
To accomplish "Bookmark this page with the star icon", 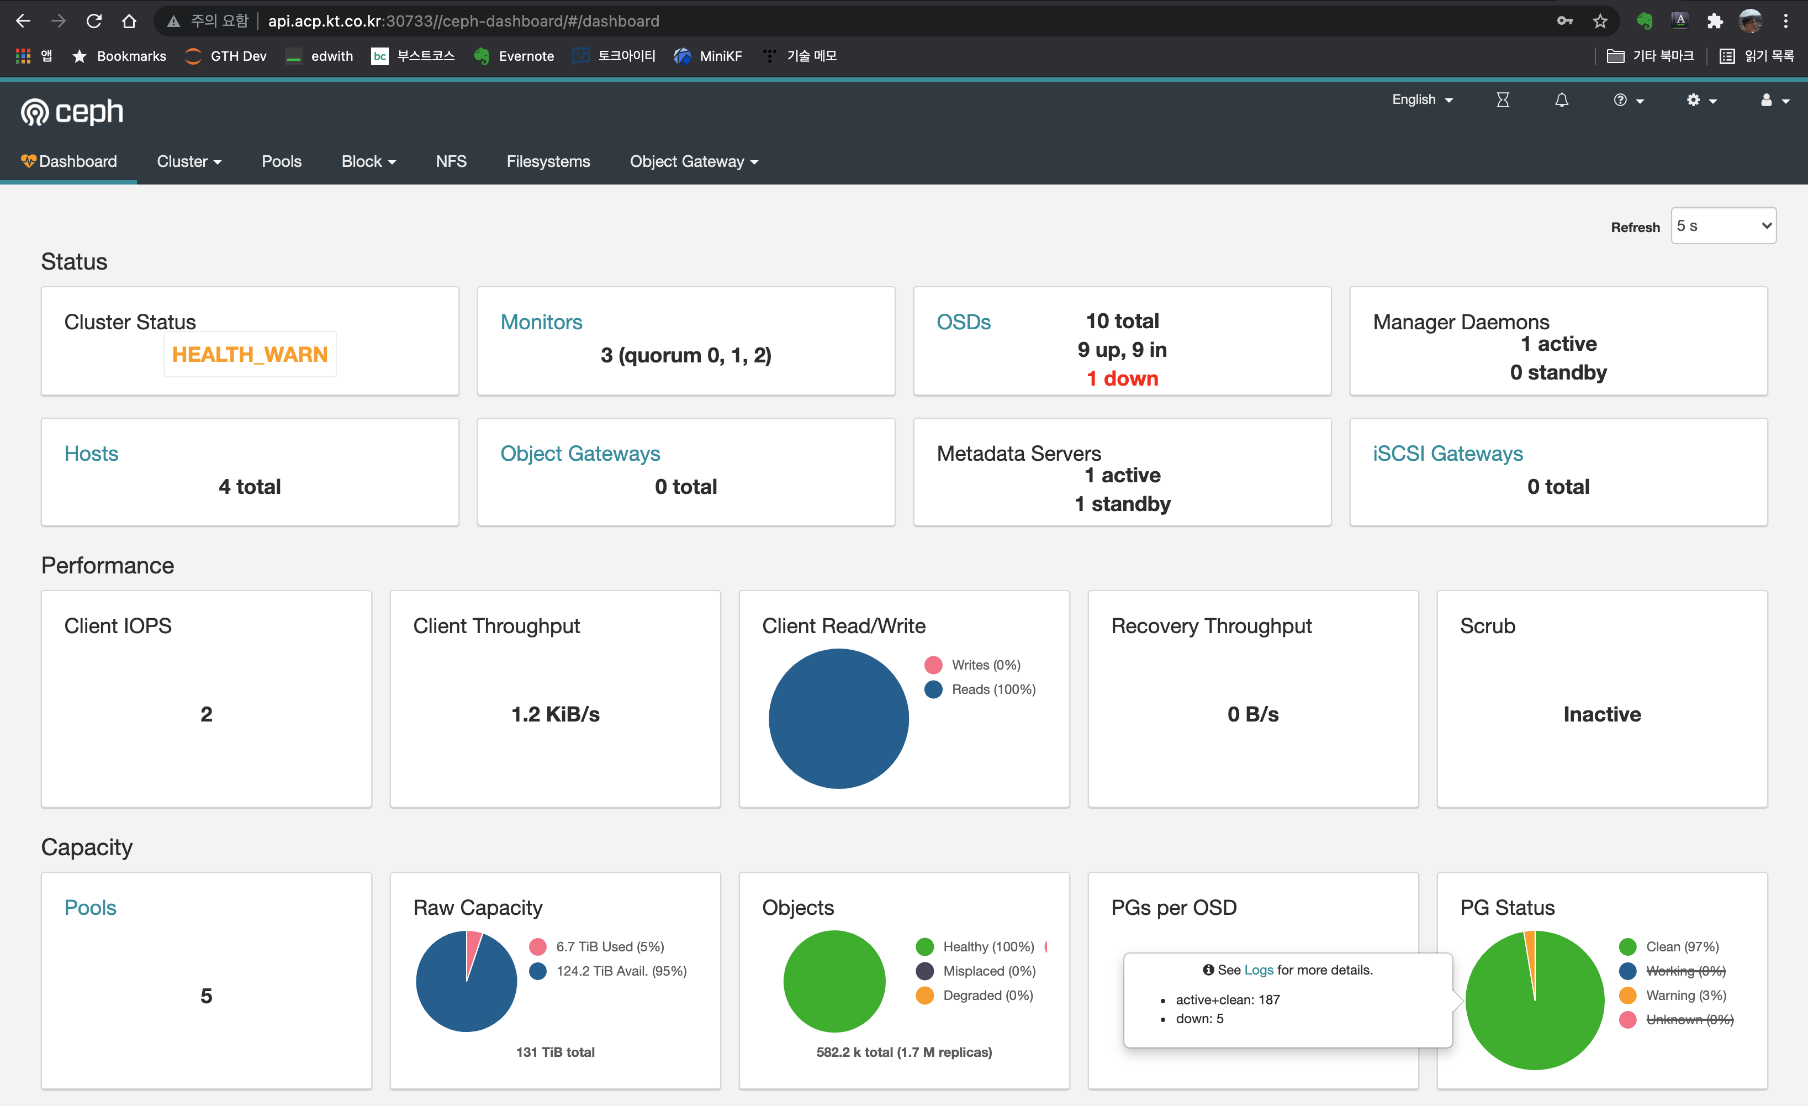I will click(x=1600, y=20).
